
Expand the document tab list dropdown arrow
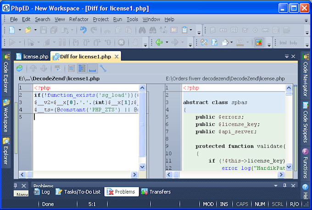tap(287, 56)
